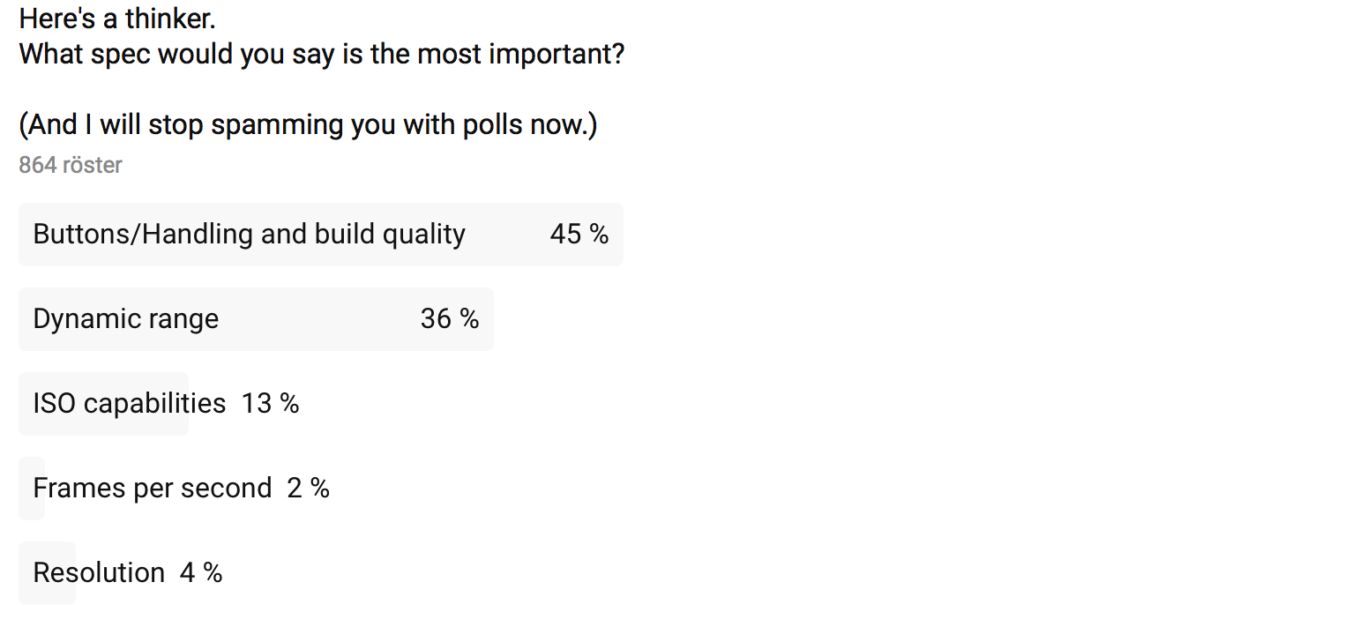Viewport: 1367px width, 642px height.
Task: Click the 36 % result label
Action: pos(450,318)
